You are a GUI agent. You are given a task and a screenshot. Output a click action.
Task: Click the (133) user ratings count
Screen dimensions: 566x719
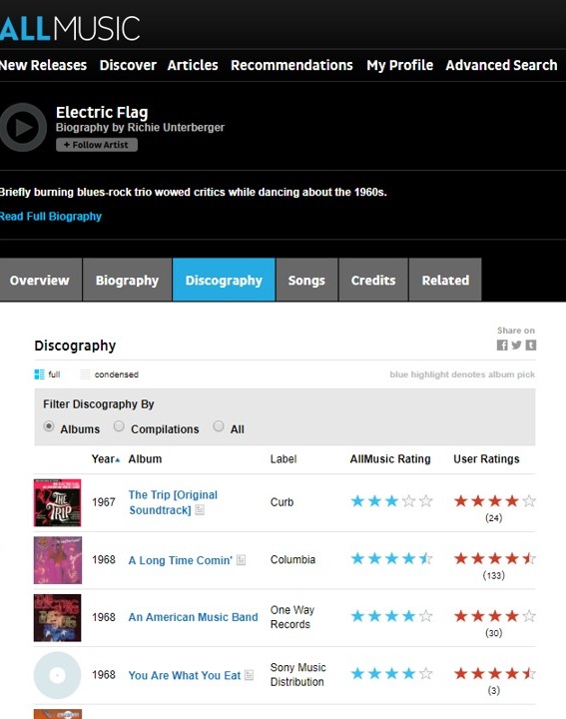(493, 575)
